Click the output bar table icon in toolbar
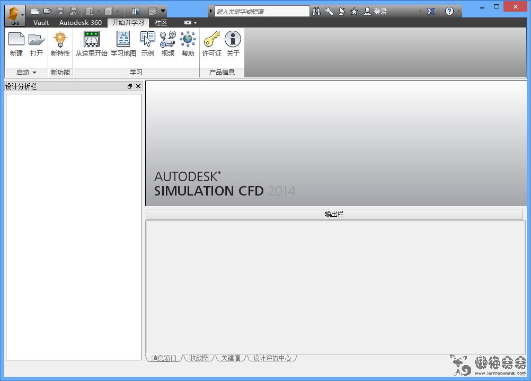Viewport: 531px width, 381px height. 153,11
